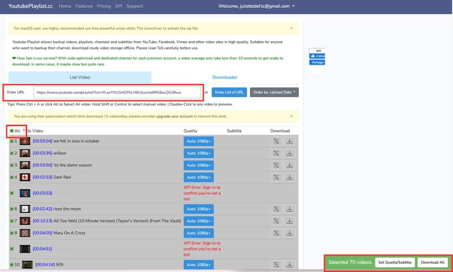Change quality for ''tis the damn season'

199,165
